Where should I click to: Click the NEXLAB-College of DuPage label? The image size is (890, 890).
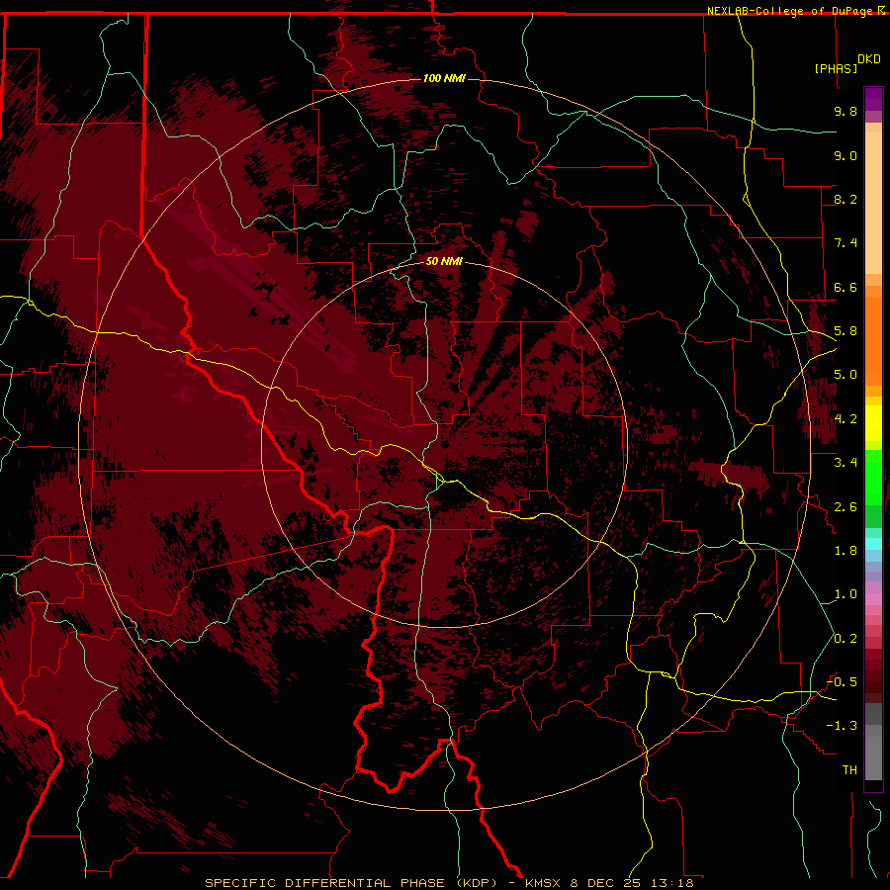coord(789,11)
